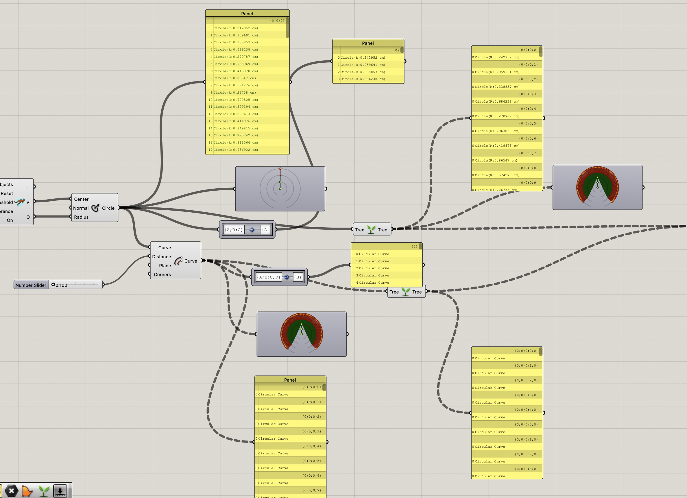Screen dimensions: 687x498
Task: Click the kangaroo icon on the solver component
Action: click(20, 202)
